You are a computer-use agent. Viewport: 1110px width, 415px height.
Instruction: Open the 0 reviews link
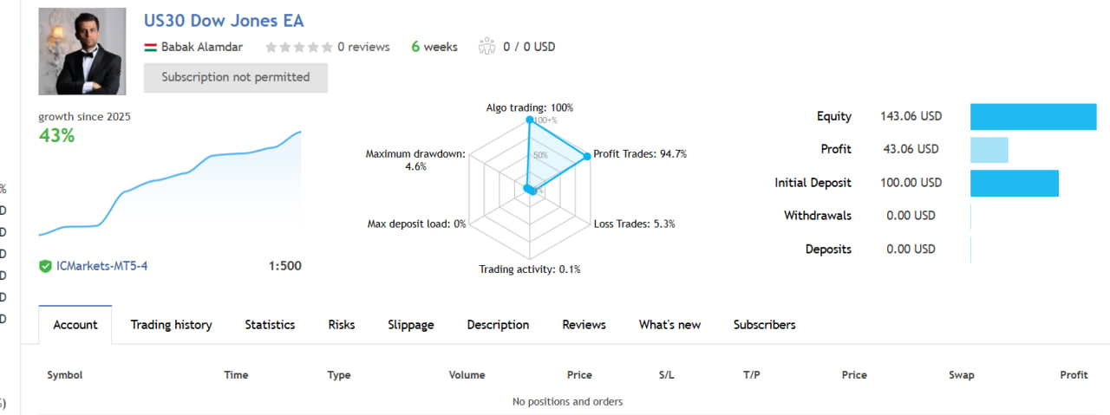point(363,47)
